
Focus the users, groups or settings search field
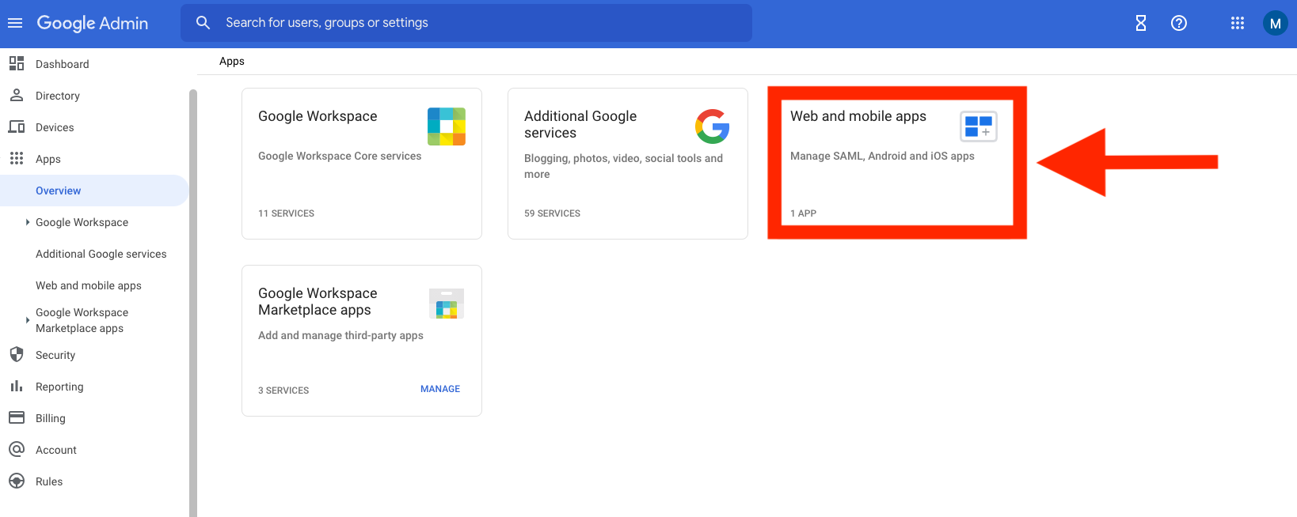pyautogui.click(x=466, y=23)
